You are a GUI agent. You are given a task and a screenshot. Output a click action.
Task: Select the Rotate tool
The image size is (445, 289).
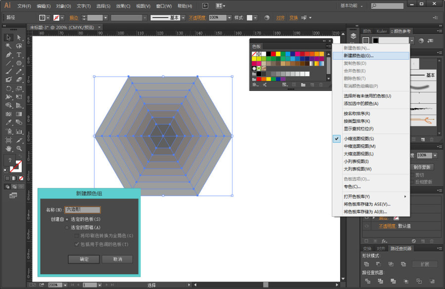[x=8, y=88]
